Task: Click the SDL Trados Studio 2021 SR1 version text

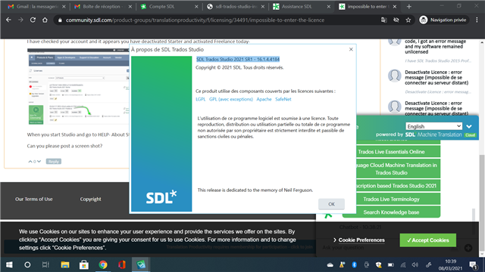Action: pyautogui.click(x=238, y=59)
